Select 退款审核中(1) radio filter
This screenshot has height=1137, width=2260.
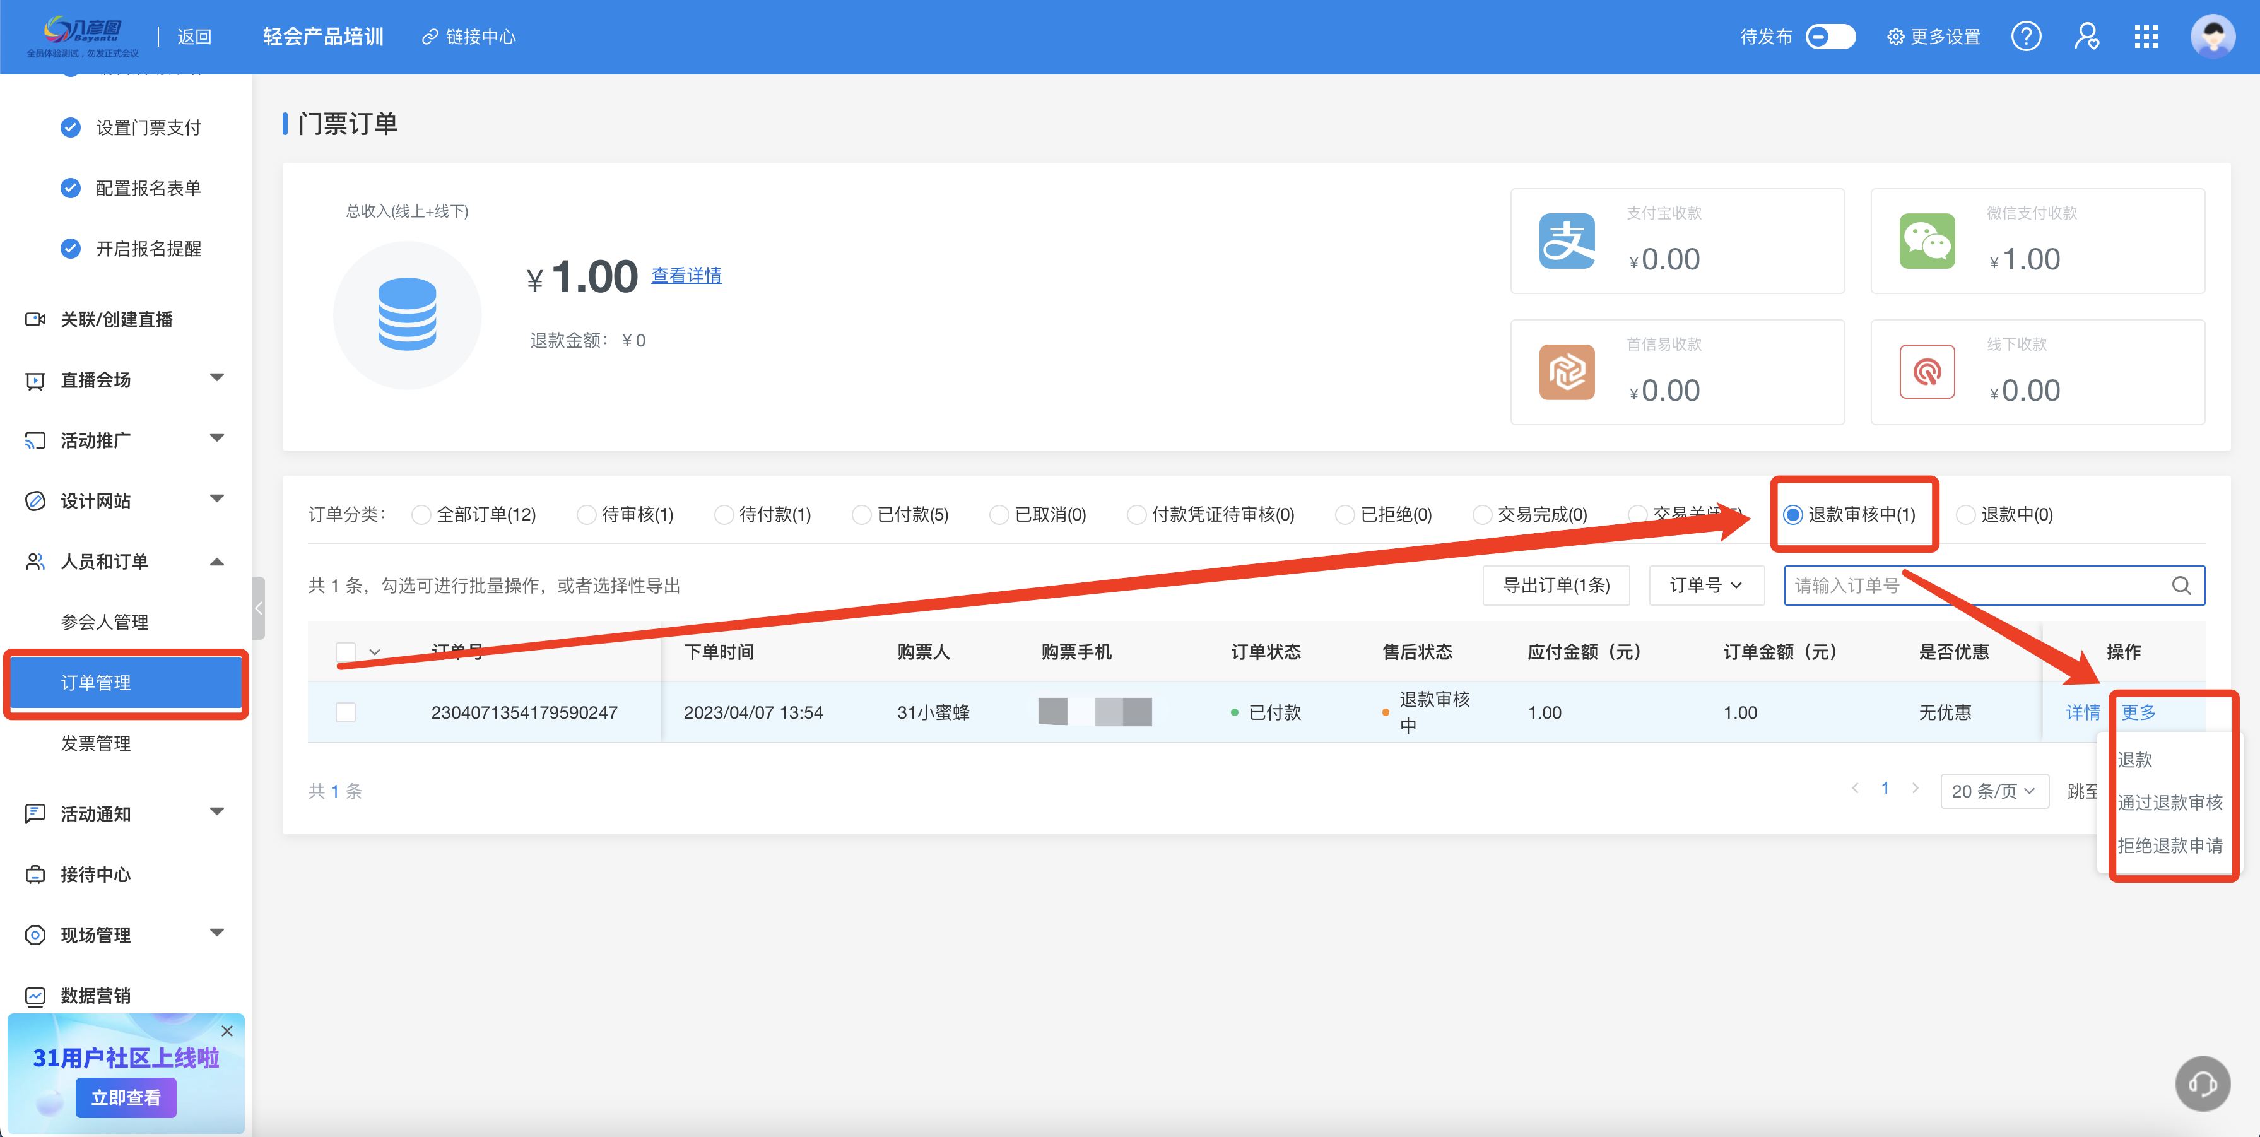(x=1793, y=515)
